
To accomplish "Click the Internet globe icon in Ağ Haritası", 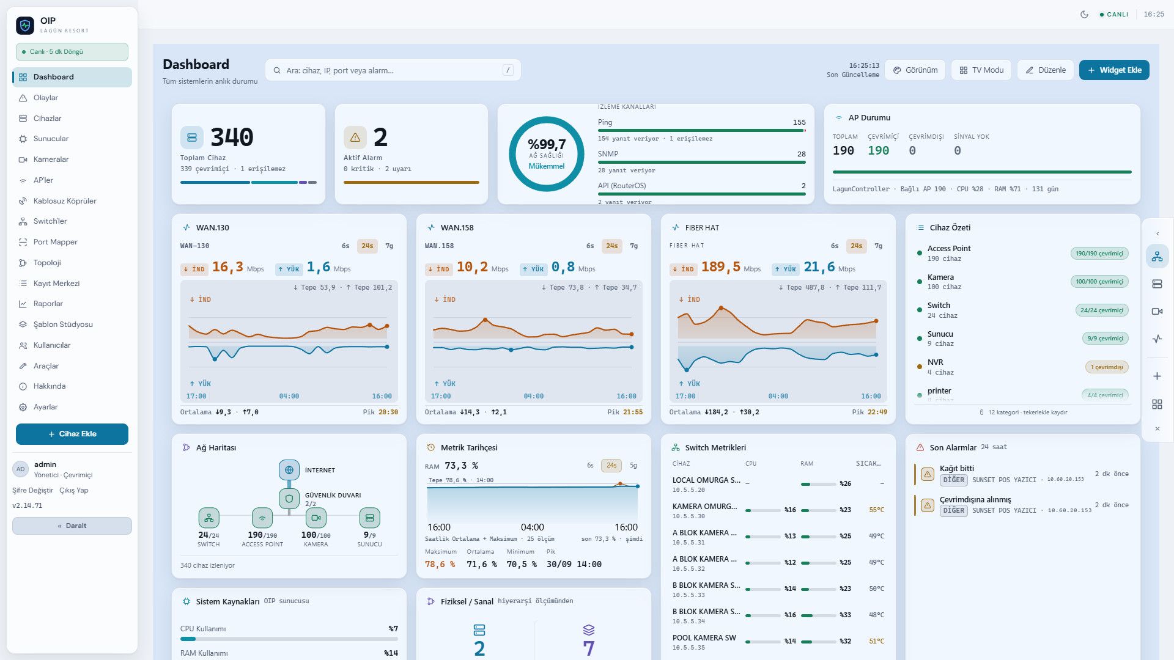I will pyautogui.click(x=289, y=470).
